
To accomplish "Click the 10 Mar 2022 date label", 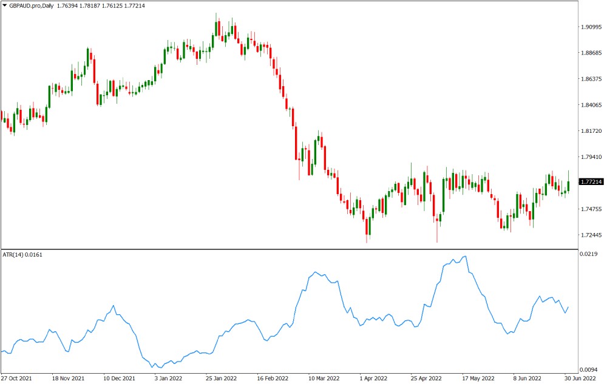I will tap(324, 378).
